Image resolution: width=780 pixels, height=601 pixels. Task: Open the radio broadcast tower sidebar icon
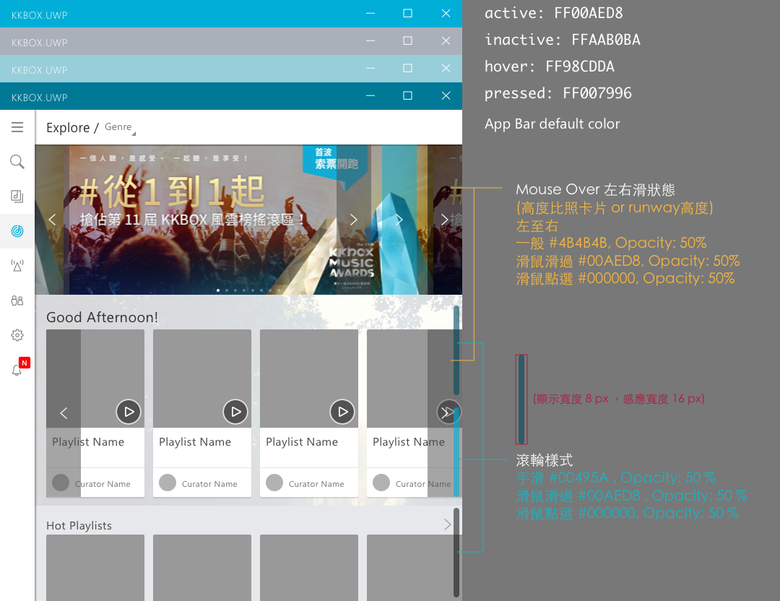point(17,266)
